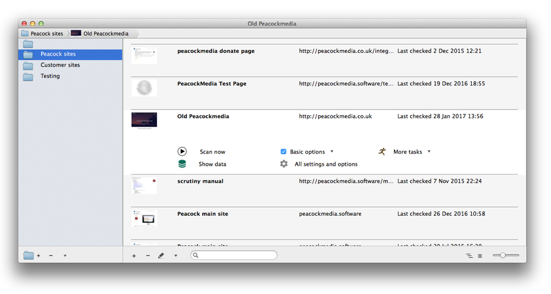Switch to the flat list view icon
This screenshot has height=294, width=551.
pos(480,255)
